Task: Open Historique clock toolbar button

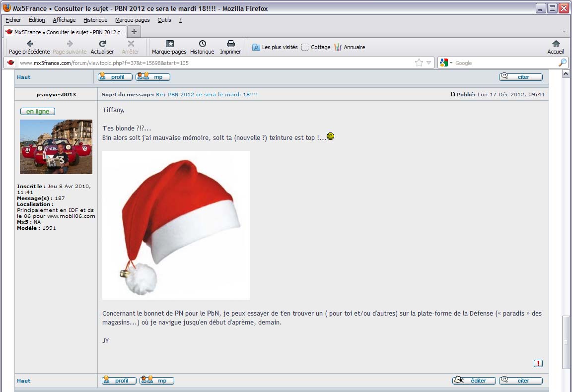Action: [202, 47]
